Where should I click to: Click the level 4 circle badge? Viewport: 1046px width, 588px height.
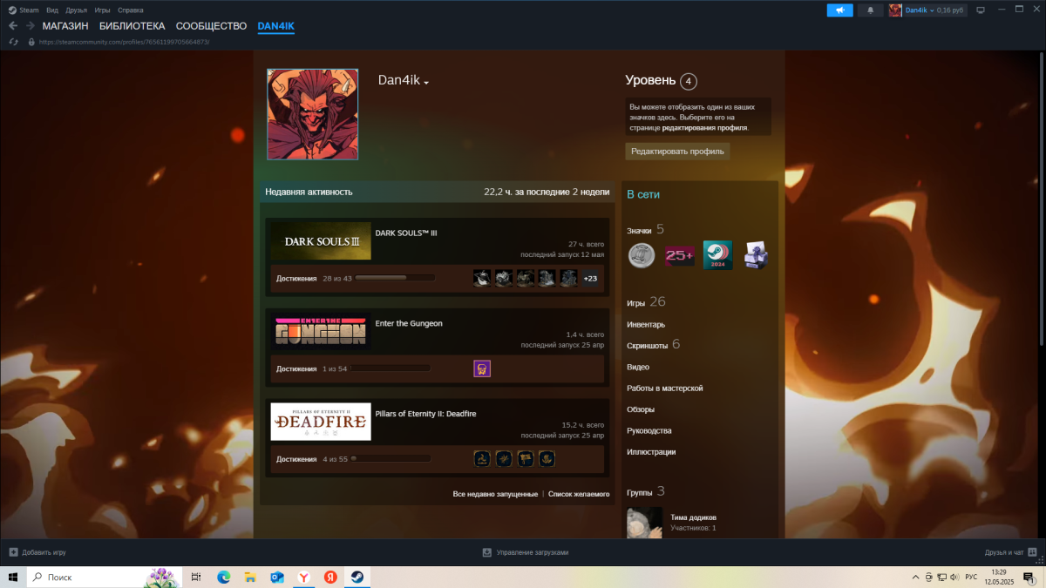tap(689, 81)
